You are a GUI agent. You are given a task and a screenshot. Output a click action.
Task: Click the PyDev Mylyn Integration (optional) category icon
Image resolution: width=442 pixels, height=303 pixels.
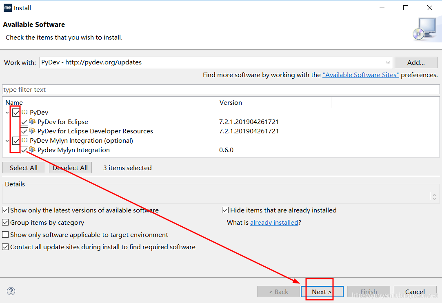[24, 140]
